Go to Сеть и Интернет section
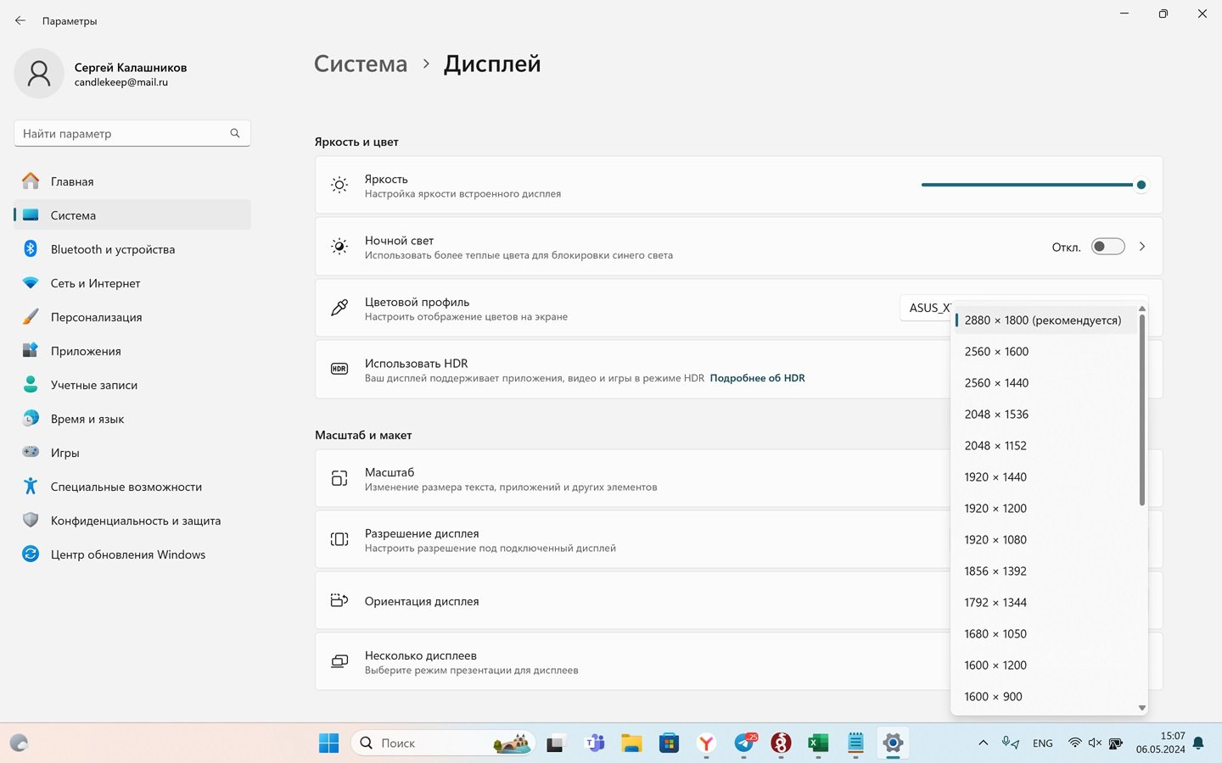The height and width of the screenshot is (763, 1222). [x=132, y=283]
